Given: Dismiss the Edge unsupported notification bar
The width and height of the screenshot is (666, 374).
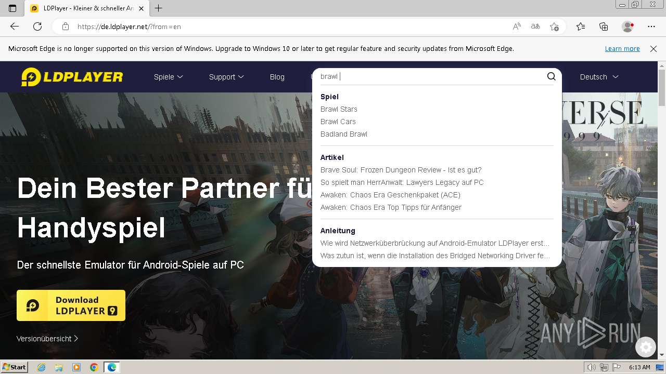Looking at the screenshot, I should tap(654, 49).
